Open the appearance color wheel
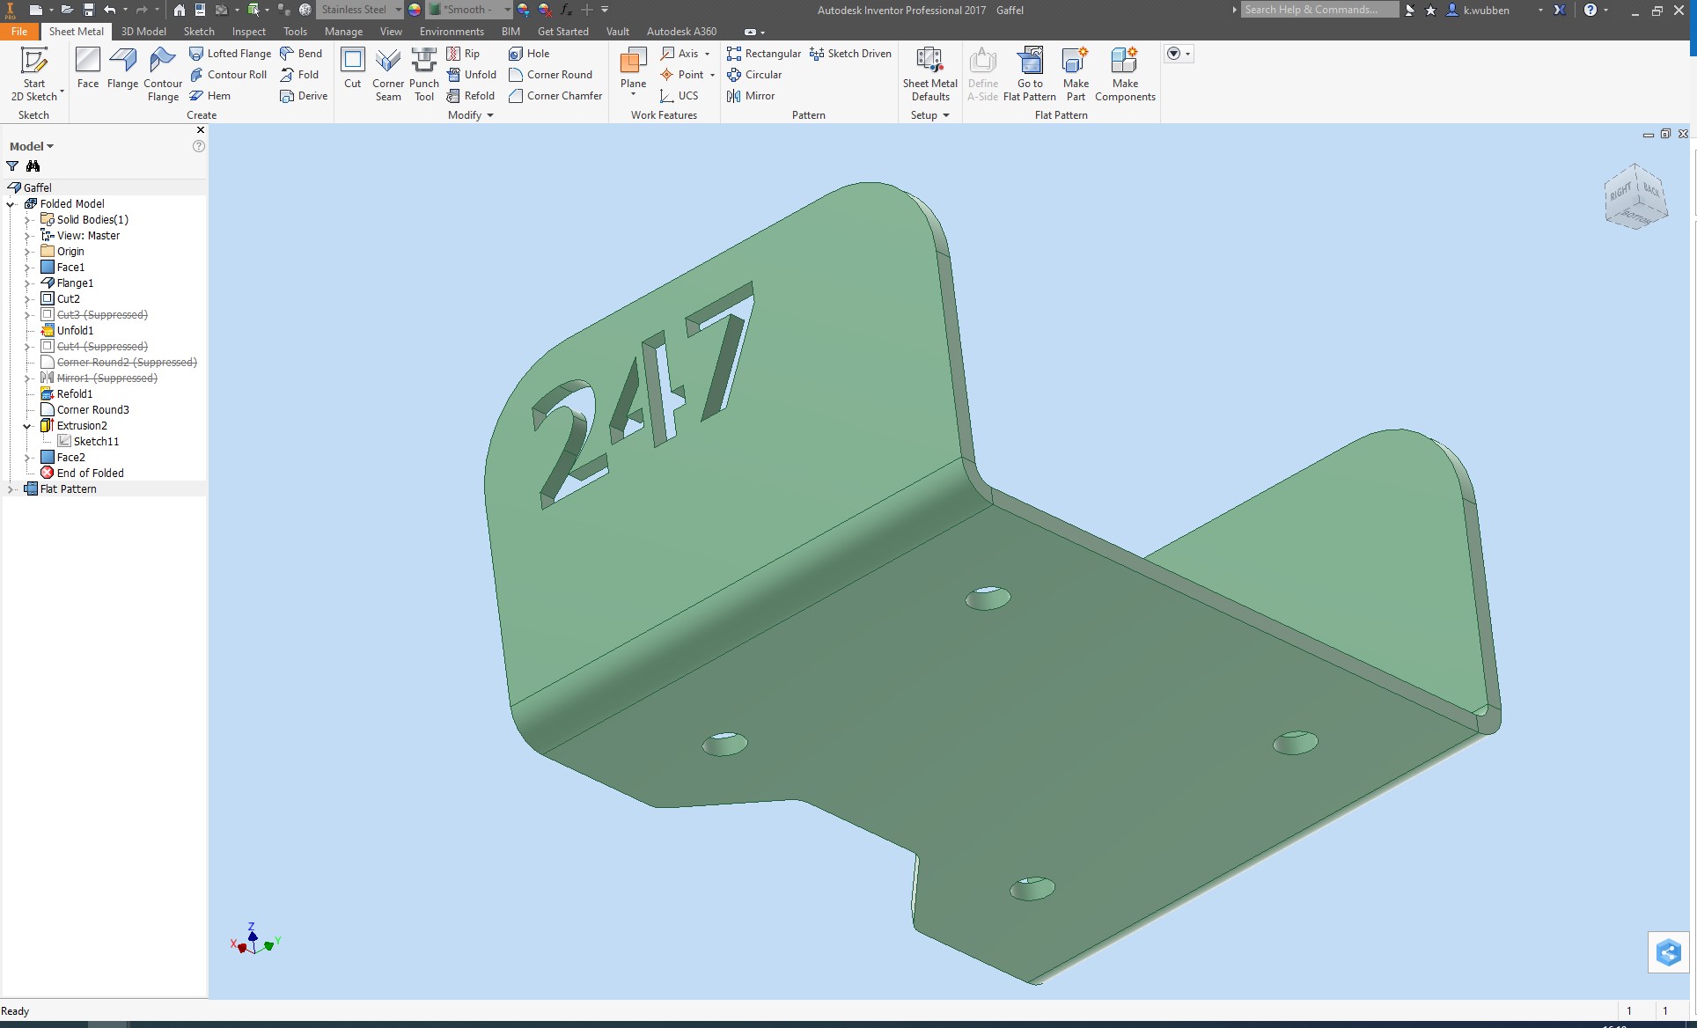This screenshot has width=1697, height=1028. coord(415,10)
